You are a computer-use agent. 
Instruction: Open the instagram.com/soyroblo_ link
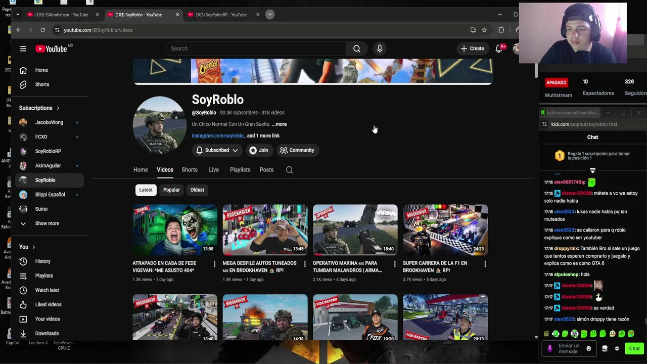(x=218, y=136)
